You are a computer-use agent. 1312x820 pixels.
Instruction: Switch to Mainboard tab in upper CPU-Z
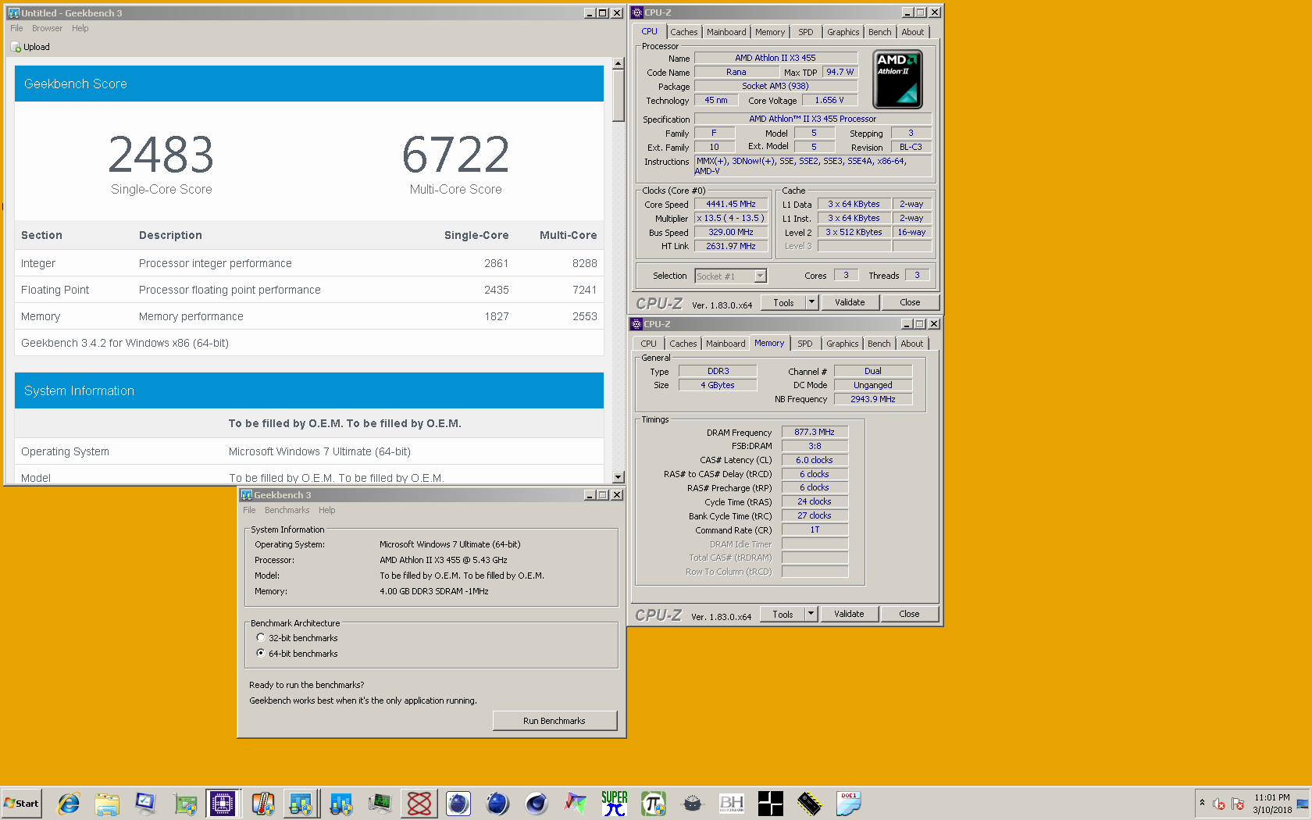(726, 32)
